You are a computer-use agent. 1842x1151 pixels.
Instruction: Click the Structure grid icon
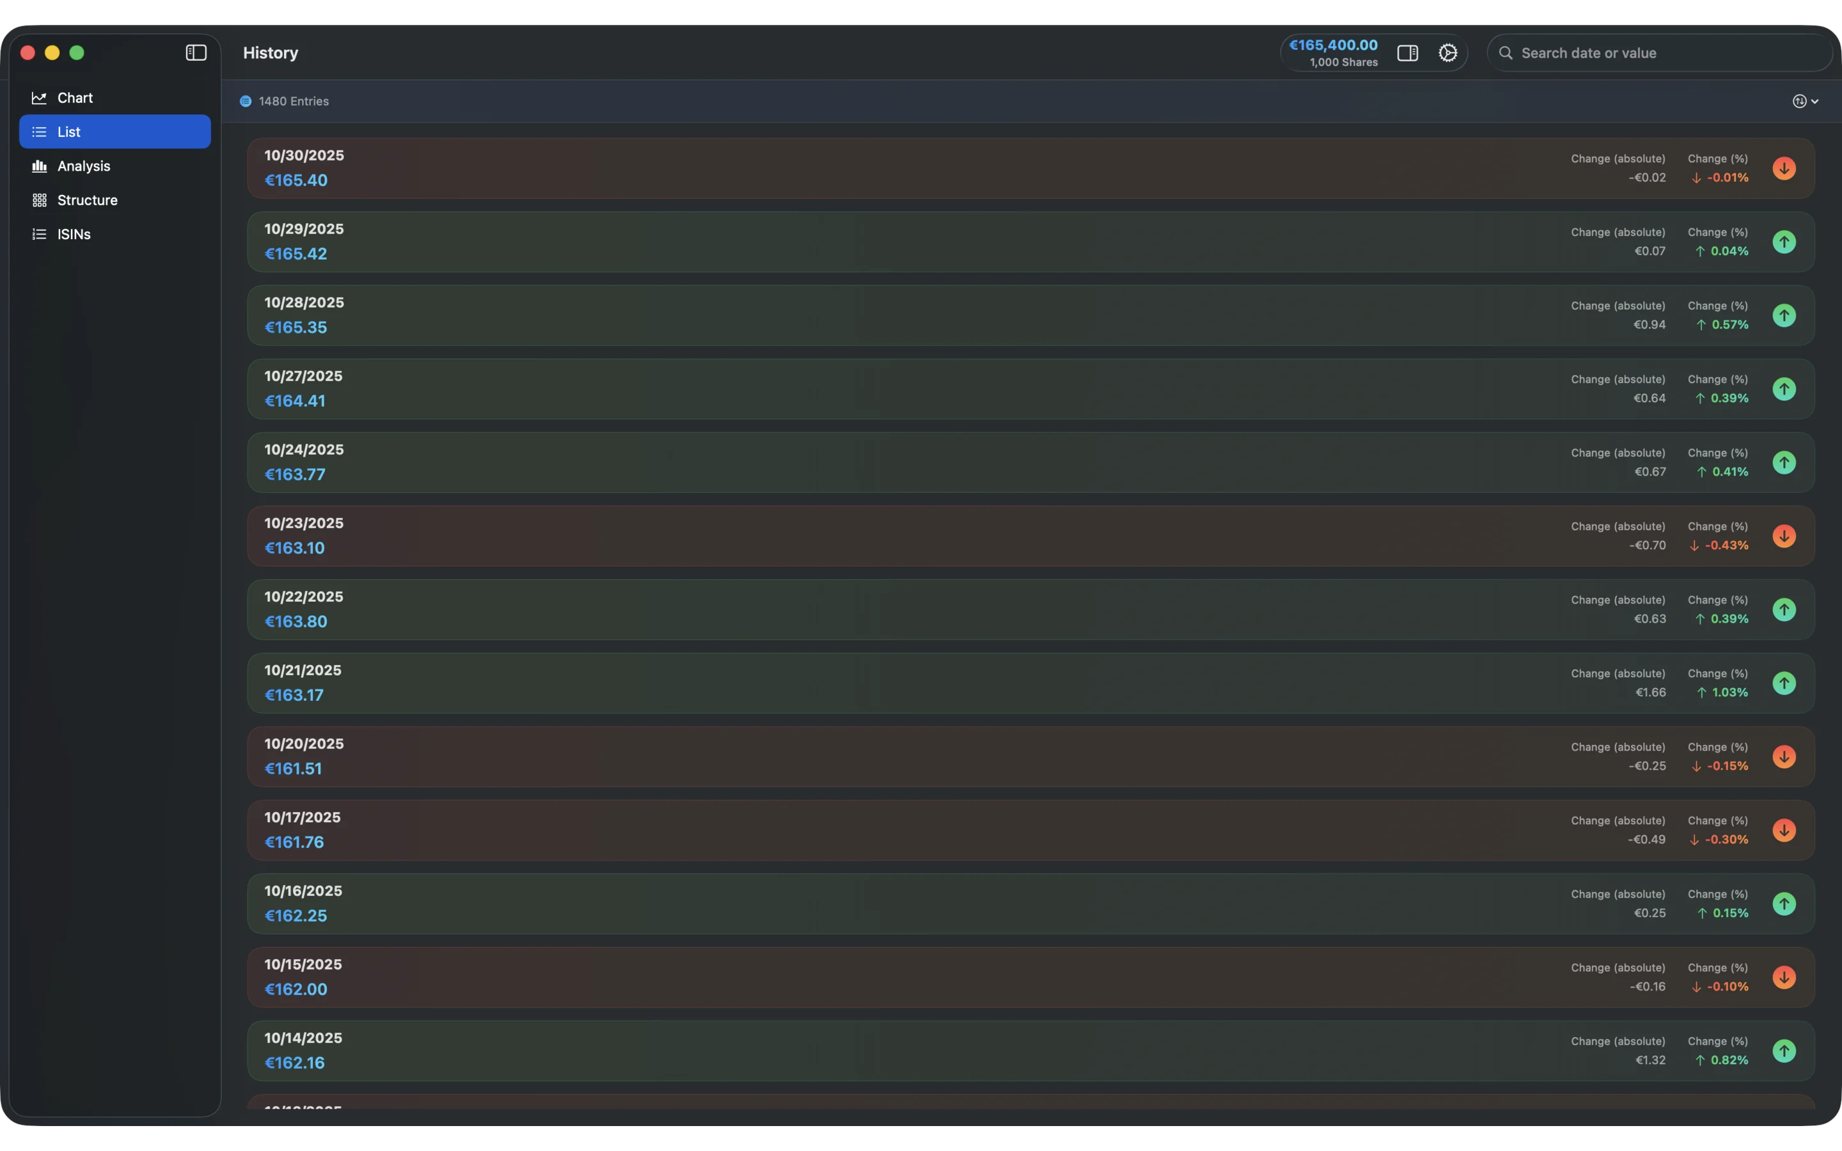[39, 200]
